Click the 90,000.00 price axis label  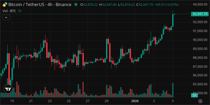coord(200,40)
